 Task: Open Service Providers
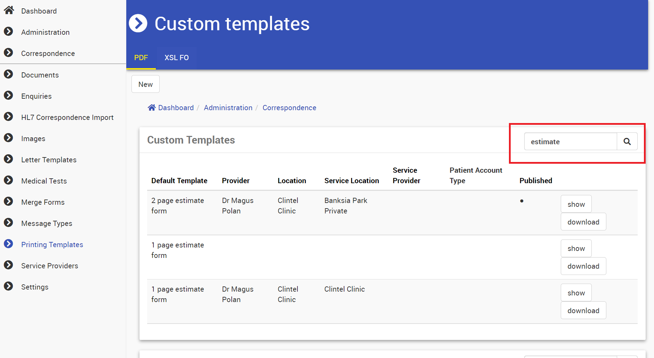[x=50, y=266]
